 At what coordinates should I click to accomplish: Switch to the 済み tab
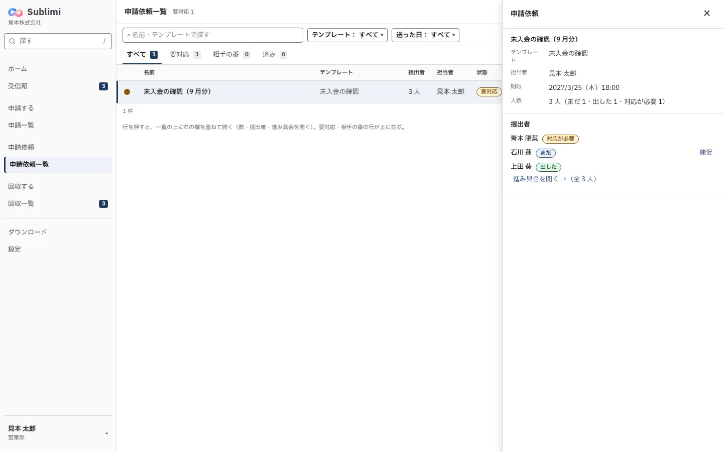pos(275,55)
